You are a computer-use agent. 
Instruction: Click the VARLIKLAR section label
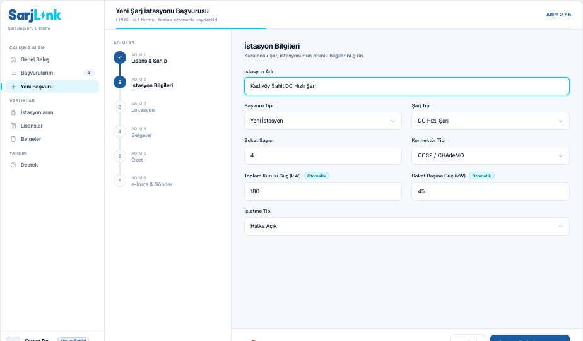coord(22,101)
